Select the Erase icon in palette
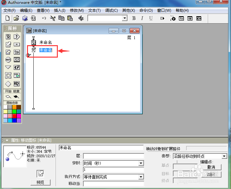The height and width of the screenshot is (189, 231). [8, 52]
